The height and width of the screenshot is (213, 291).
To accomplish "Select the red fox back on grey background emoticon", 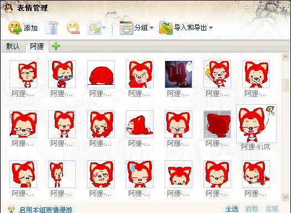I will [217, 124].
